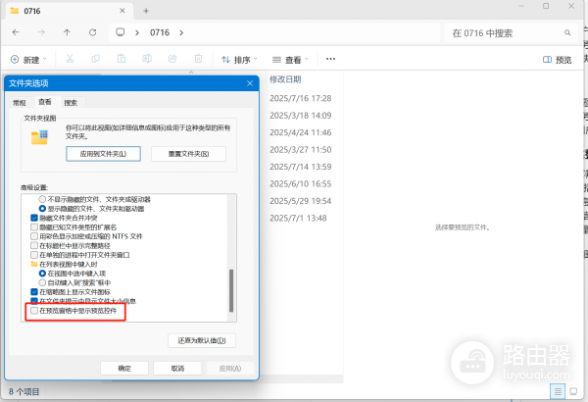Screen dimensions: 588x402
Task: Click the date 2025/4/24 11:46
Action: 301,132
